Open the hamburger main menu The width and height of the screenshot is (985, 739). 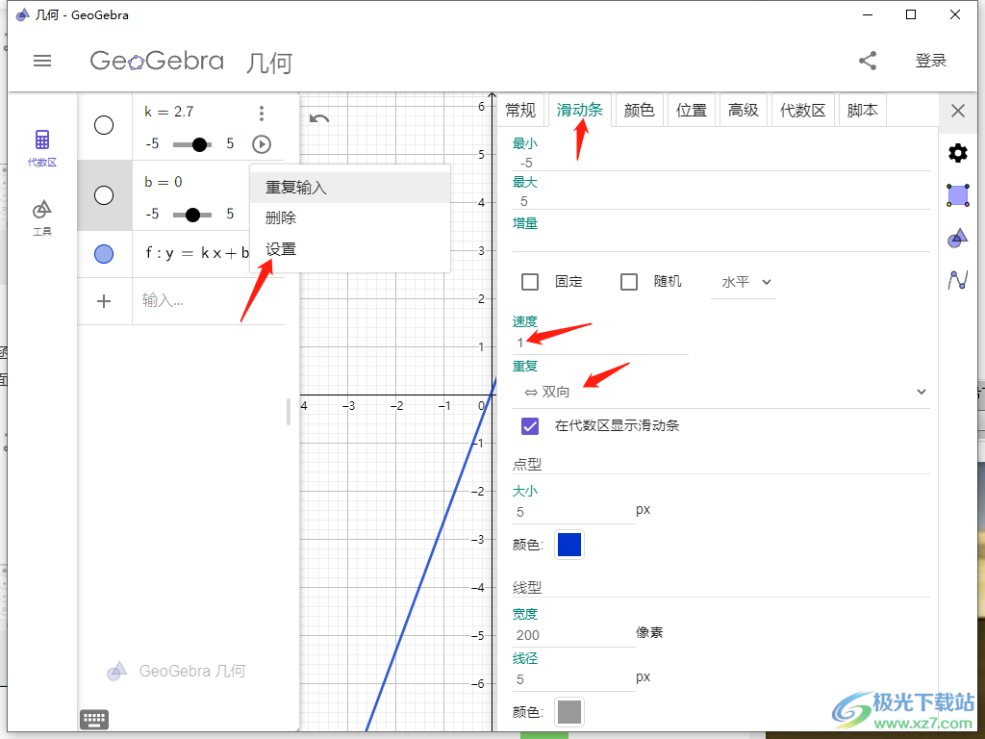point(42,61)
